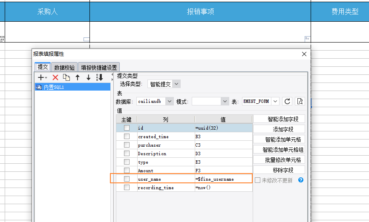
Task: Click the sort items icon
Action: pos(100,77)
